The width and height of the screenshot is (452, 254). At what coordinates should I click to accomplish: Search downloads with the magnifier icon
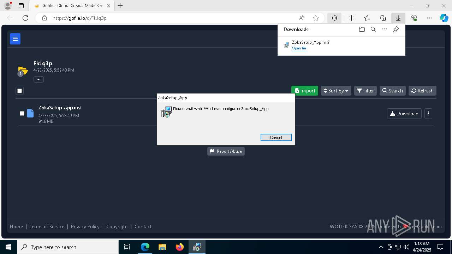[373, 29]
